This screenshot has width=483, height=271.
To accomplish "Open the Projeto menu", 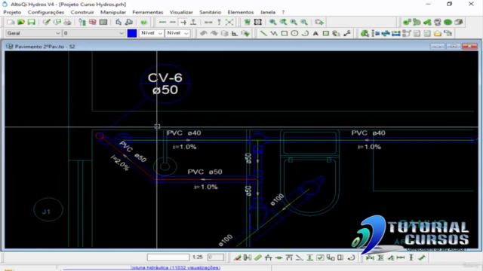I will click(x=12, y=12).
